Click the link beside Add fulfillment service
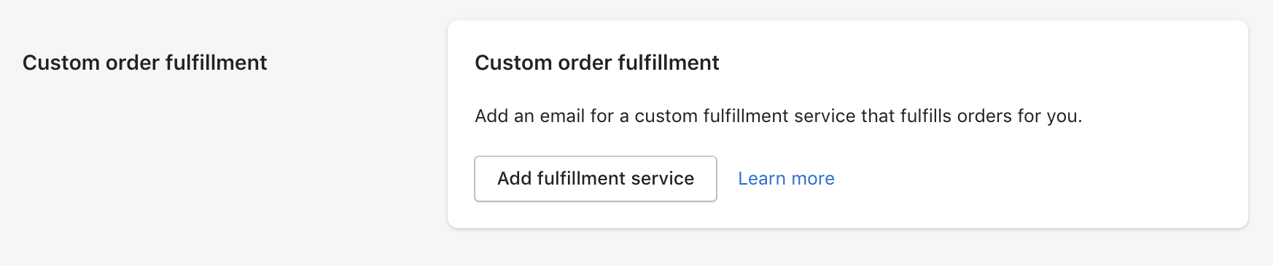 tap(786, 179)
